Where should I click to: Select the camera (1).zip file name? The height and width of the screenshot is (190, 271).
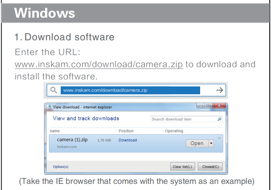(x=72, y=140)
